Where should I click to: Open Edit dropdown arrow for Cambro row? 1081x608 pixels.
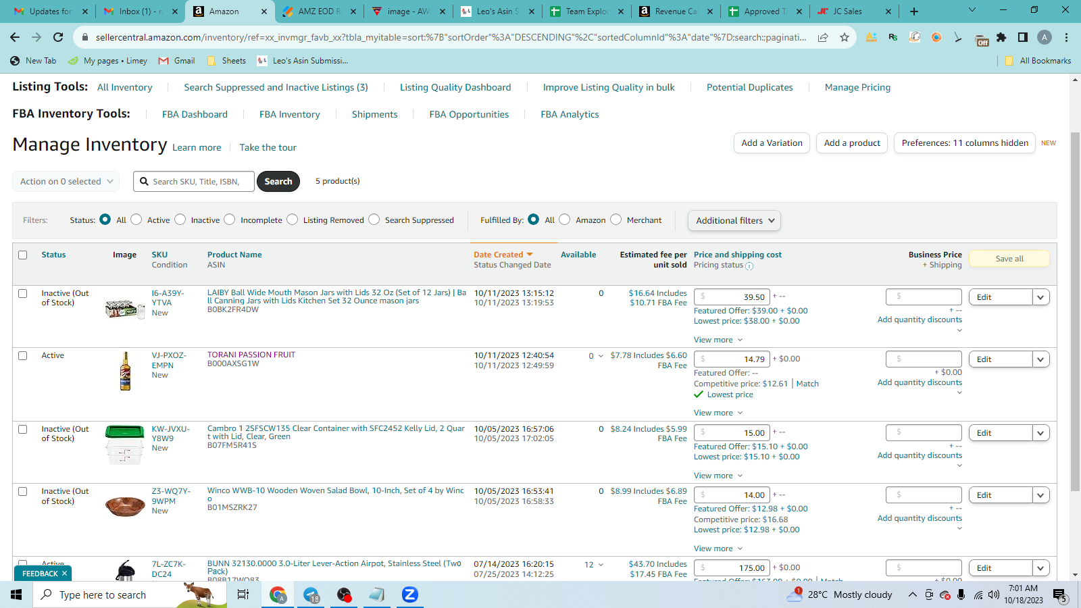coord(1041,433)
